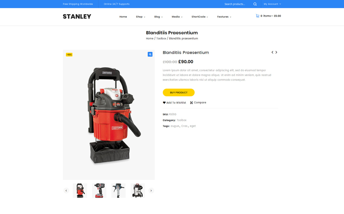344x214 pixels.
Task: Click the Compare icon
Action: click(191, 102)
